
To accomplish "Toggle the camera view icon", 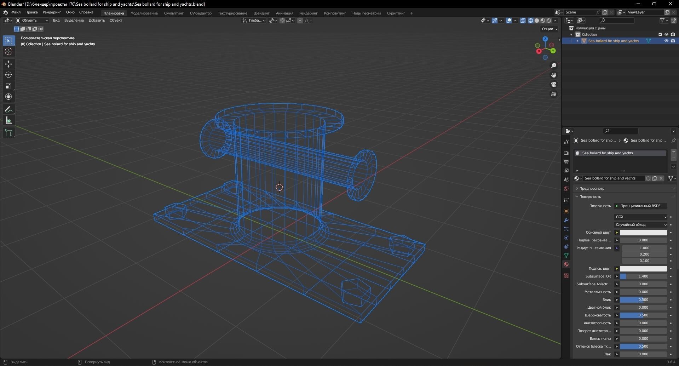I will click(x=554, y=84).
